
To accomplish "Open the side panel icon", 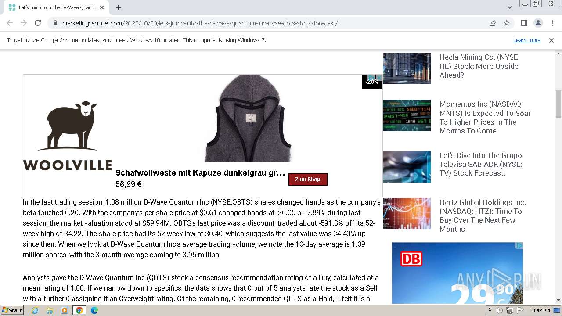I will (x=524, y=23).
